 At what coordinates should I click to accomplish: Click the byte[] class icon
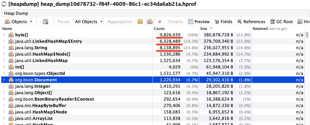(x=11, y=35)
